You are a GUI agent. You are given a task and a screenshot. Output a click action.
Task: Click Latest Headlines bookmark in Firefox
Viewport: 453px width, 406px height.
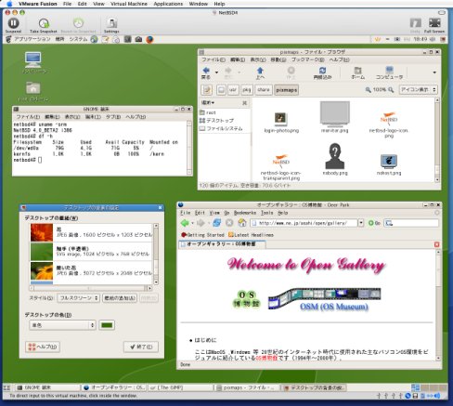tap(251, 235)
